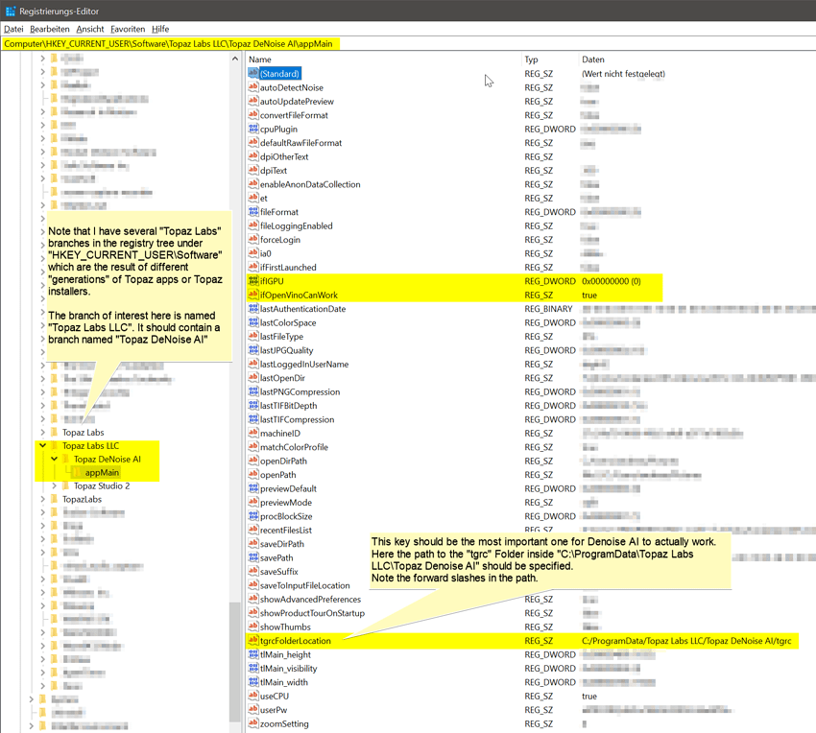Click the binary icon beside lastAuthenticationDate
Viewport: 816px width, 733px height.
point(253,309)
